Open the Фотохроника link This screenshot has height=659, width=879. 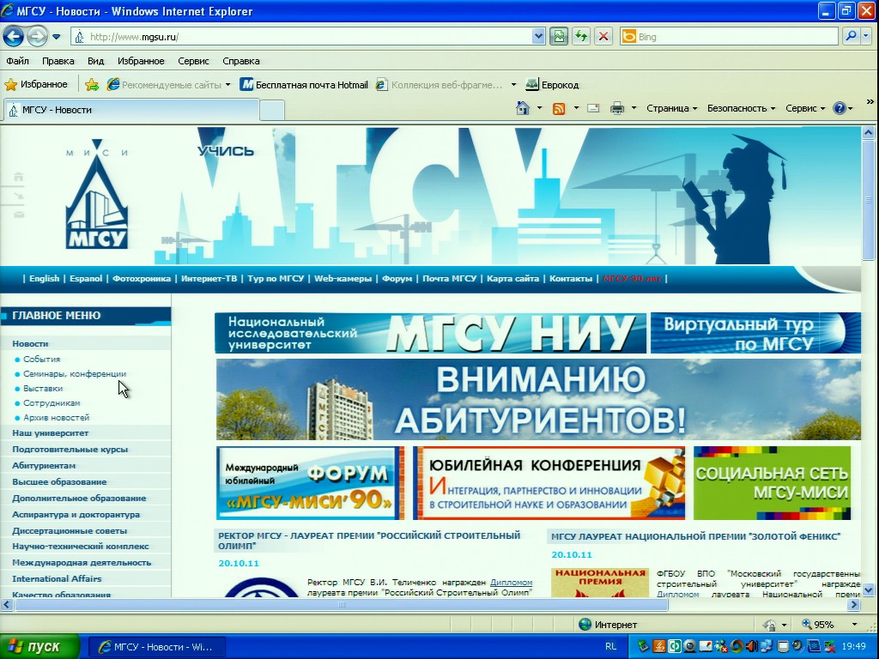(x=142, y=279)
